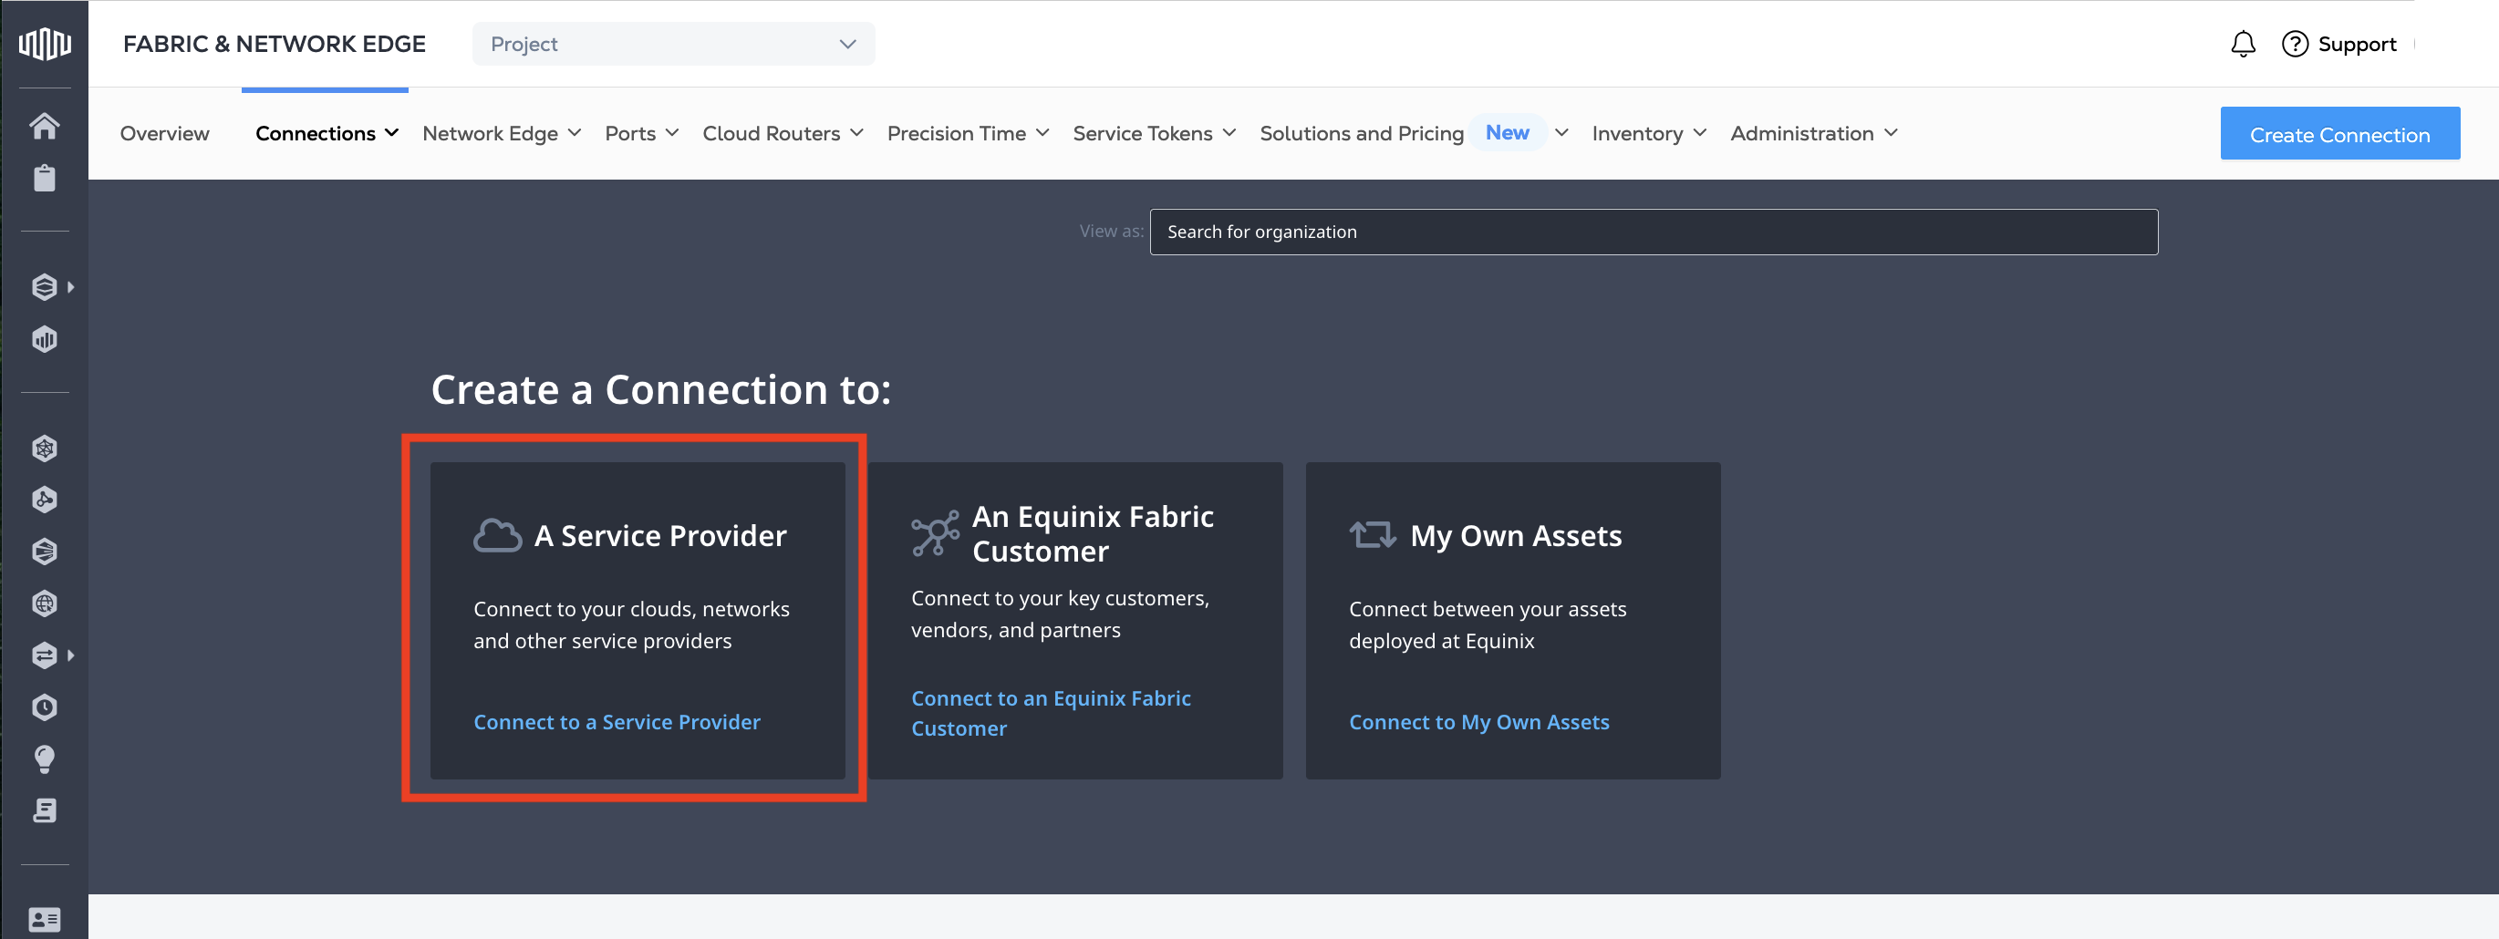The image size is (2499, 939).
Task: Click the Support question mark icon
Action: point(2295,44)
